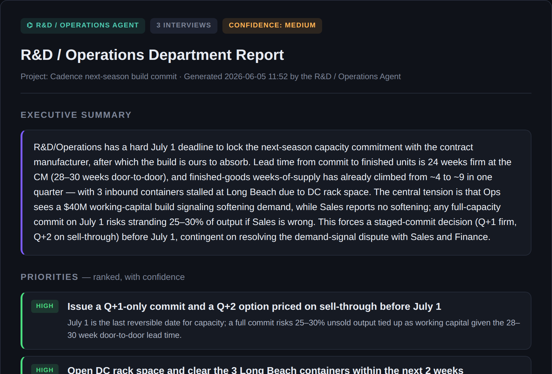Click the executive summary paragraph card
Image resolution: width=552 pixels, height=374 pixels.
pyautogui.click(x=276, y=193)
